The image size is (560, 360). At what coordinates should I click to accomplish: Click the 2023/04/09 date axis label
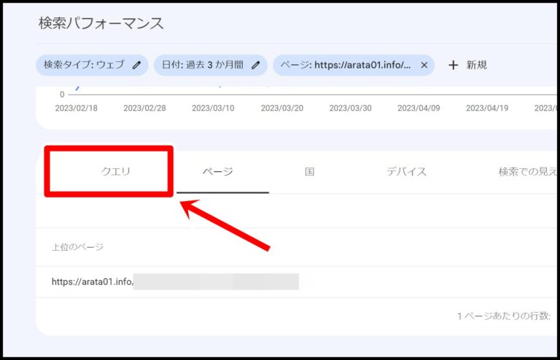pyautogui.click(x=419, y=108)
